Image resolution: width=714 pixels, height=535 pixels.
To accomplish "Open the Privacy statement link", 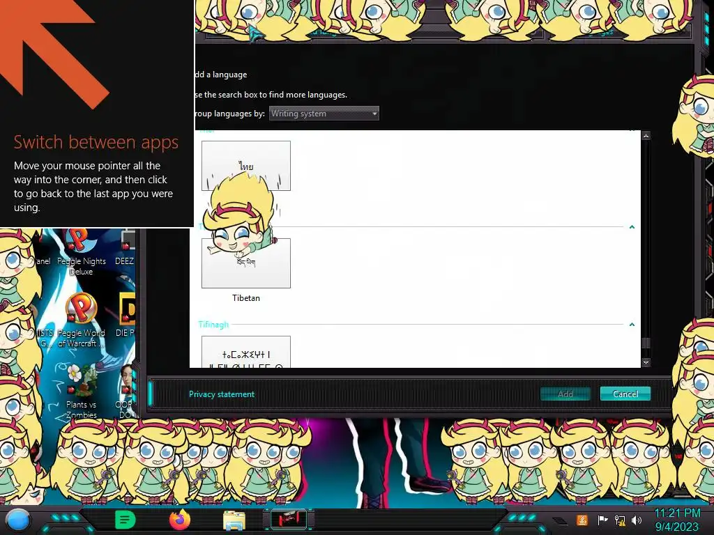I will 222,394.
